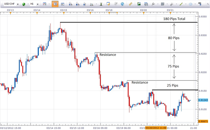Image resolution: width=210 pixels, height=130 pixels.
Task: Select the Gann fan drawing tool
Action: [x=172, y=4]
